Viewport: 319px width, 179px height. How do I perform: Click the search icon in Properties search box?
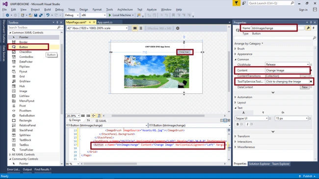point(314,38)
